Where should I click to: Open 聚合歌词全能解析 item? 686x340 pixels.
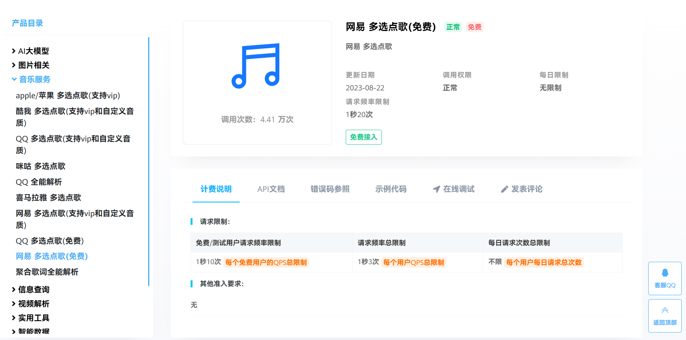click(47, 272)
